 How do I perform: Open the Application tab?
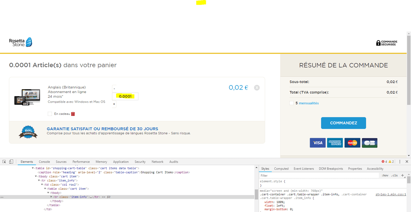(x=121, y=162)
